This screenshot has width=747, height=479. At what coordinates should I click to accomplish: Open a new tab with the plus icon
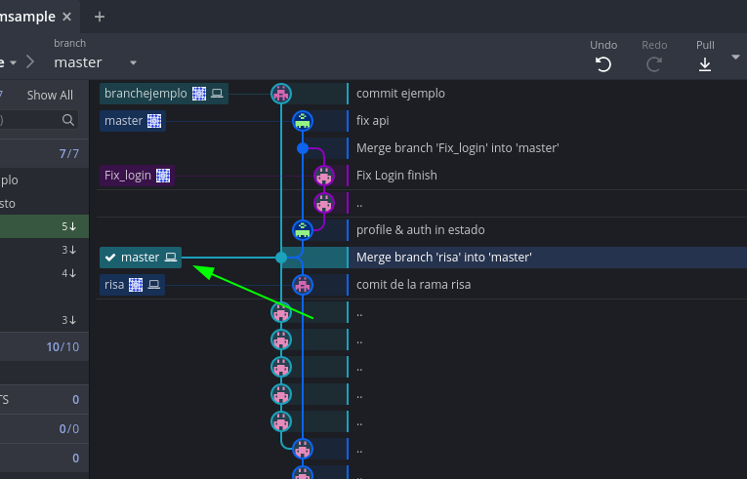[x=100, y=17]
